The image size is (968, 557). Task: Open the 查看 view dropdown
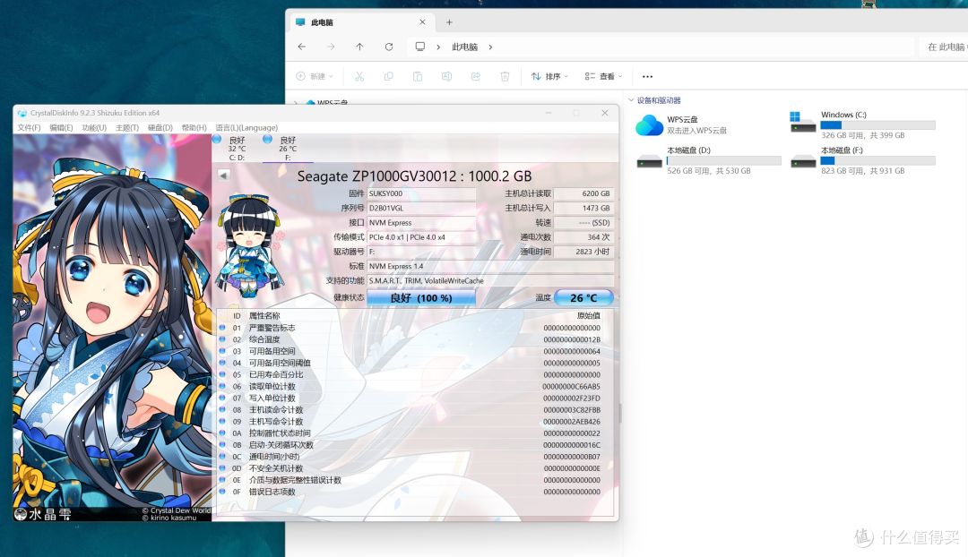tap(603, 76)
